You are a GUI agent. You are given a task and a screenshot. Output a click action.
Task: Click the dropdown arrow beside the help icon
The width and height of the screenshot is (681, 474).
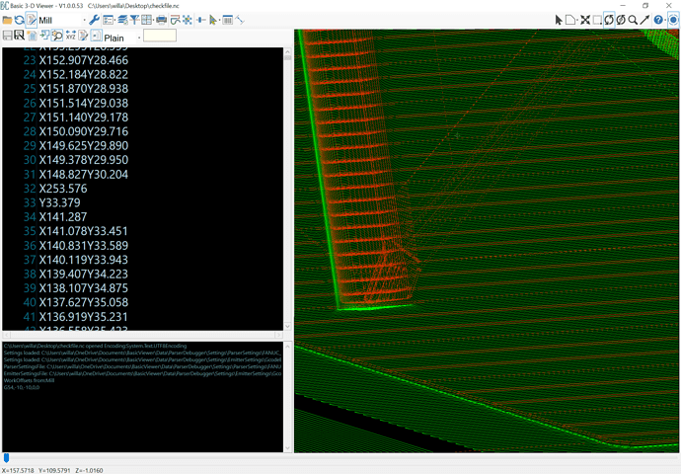(x=665, y=21)
